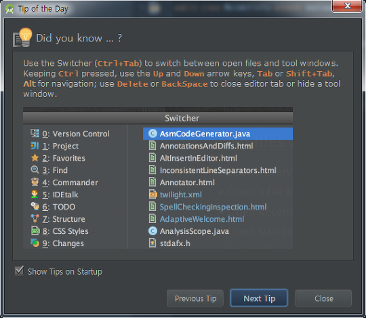Select '6: TODO' entry
The image size is (366, 318).
click(x=59, y=207)
